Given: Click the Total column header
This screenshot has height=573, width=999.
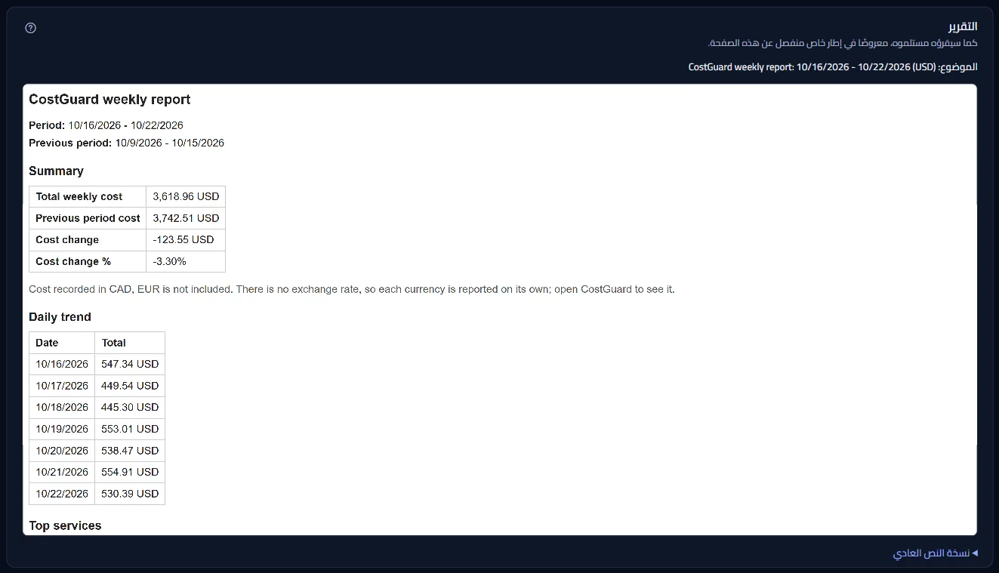Looking at the screenshot, I should (130, 343).
